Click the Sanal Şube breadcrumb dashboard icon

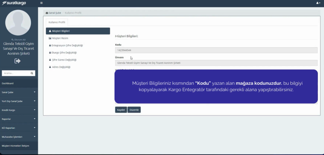click(47, 13)
